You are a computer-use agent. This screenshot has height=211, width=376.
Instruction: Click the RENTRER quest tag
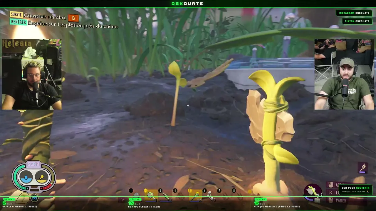tap(18, 22)
